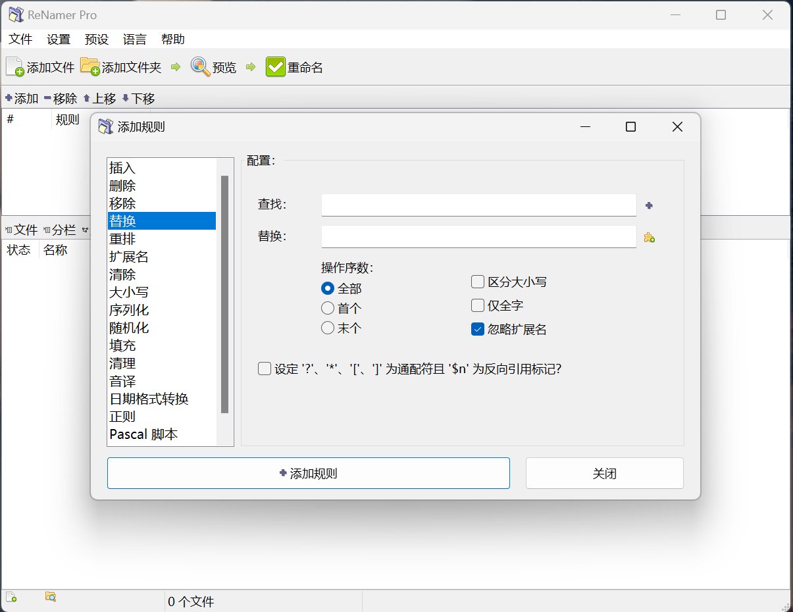Image resolution: width=793 pixels, height=612 pixels.
Task: Click into the 查找 input field
Action: click(478, 205)
